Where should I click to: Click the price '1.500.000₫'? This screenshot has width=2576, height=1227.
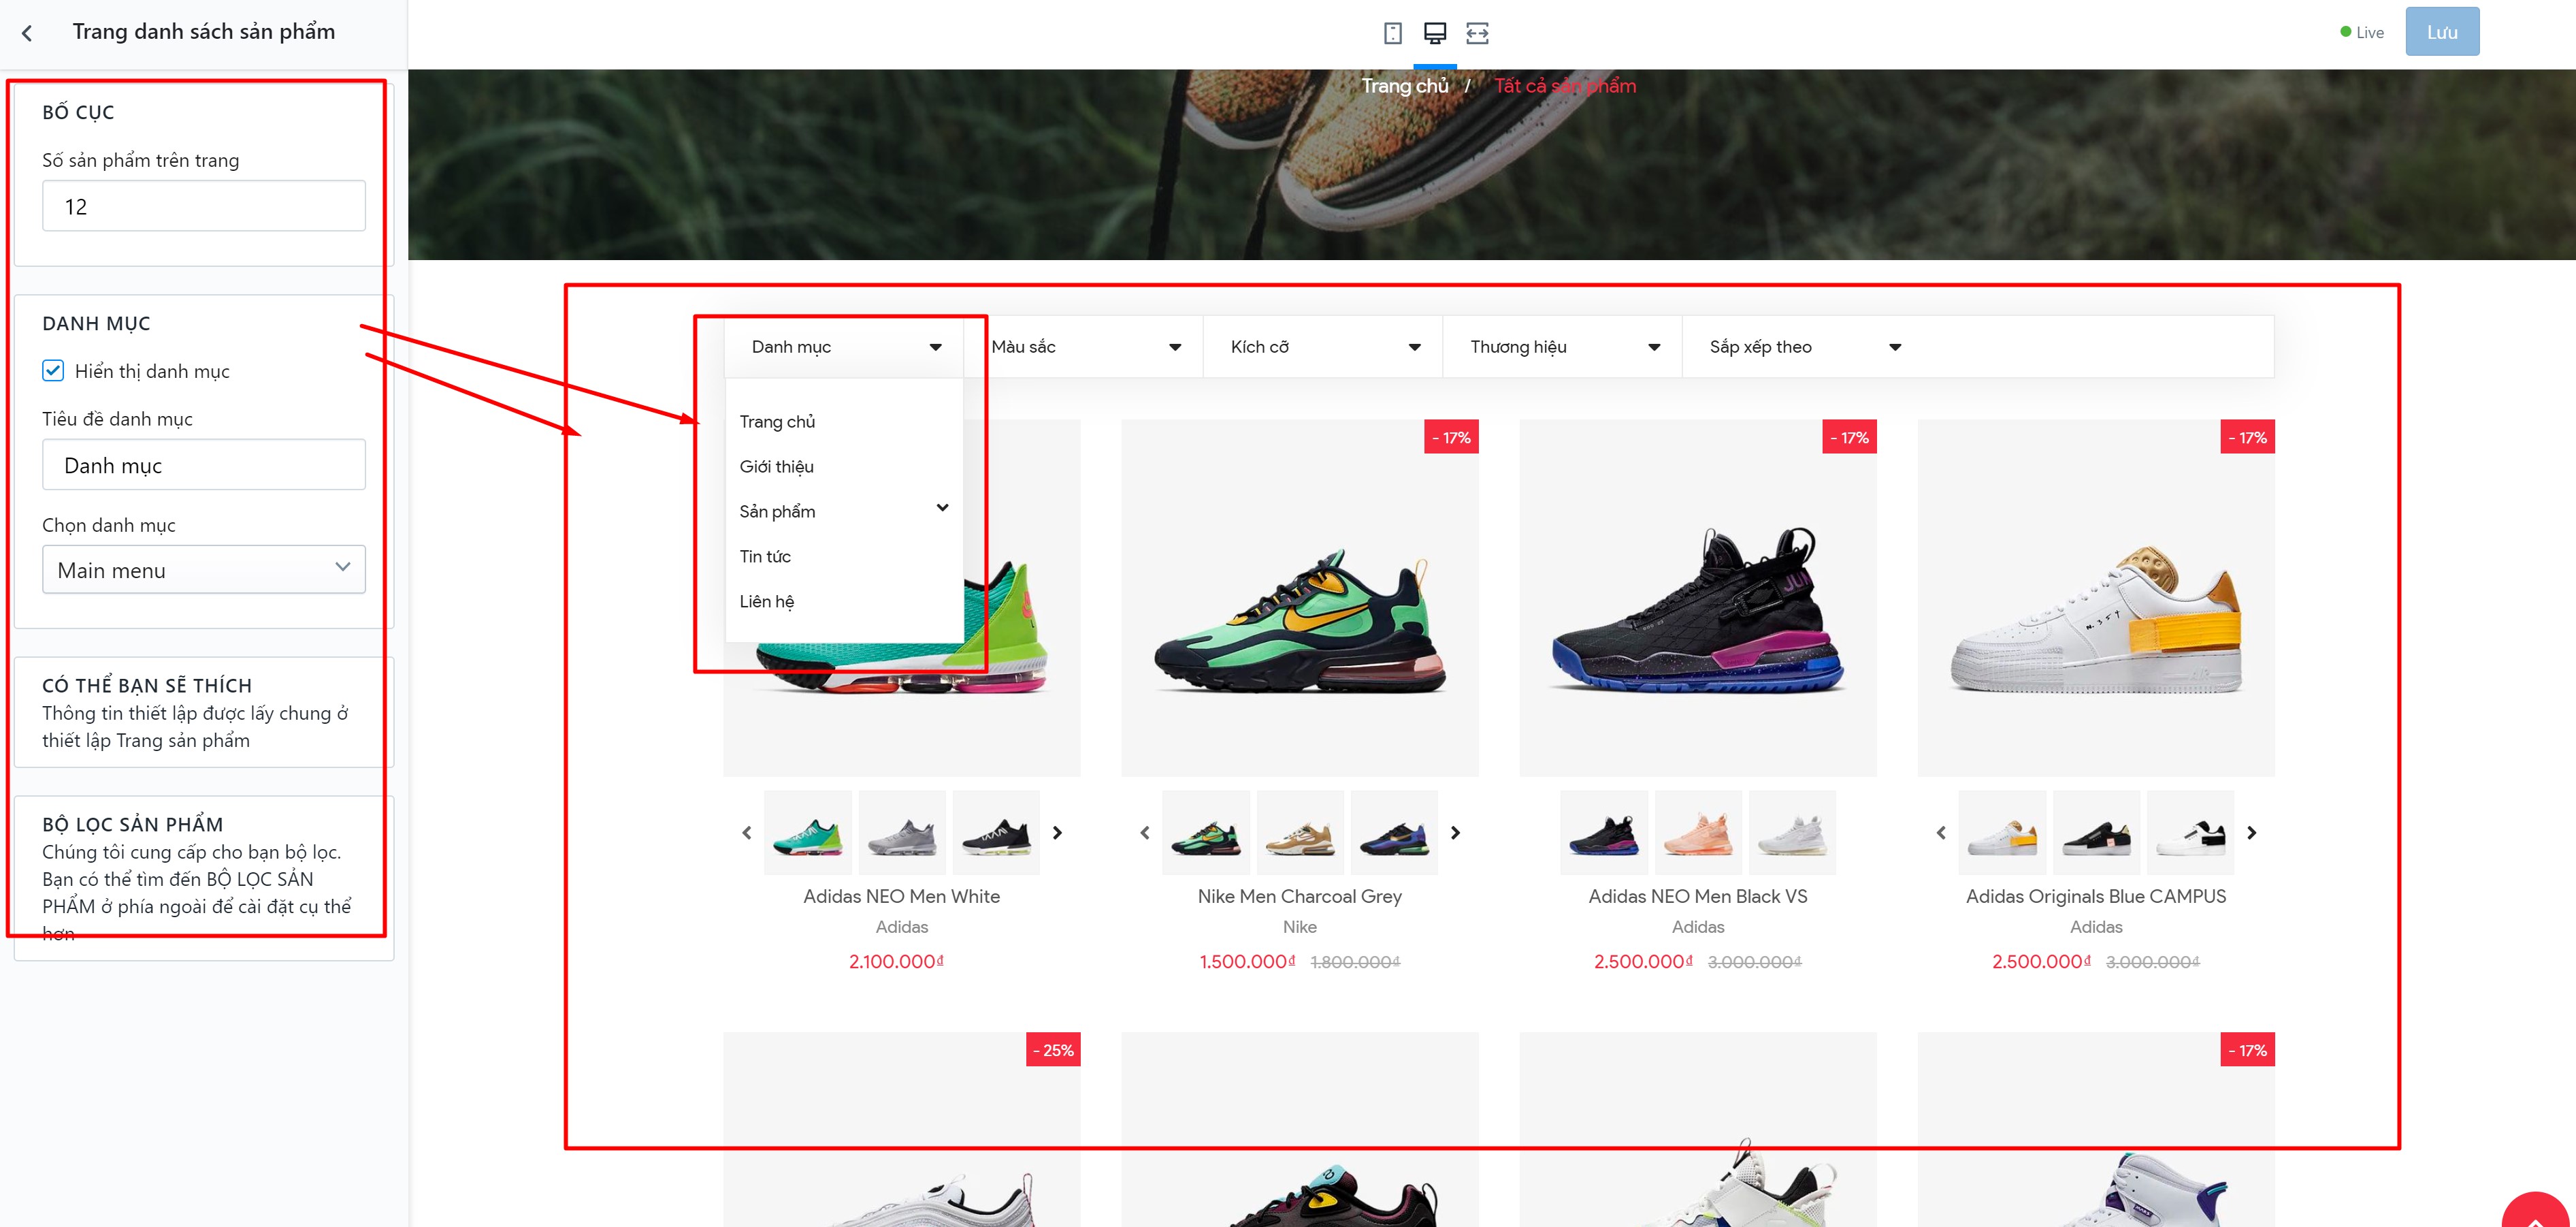(1247, 961)
